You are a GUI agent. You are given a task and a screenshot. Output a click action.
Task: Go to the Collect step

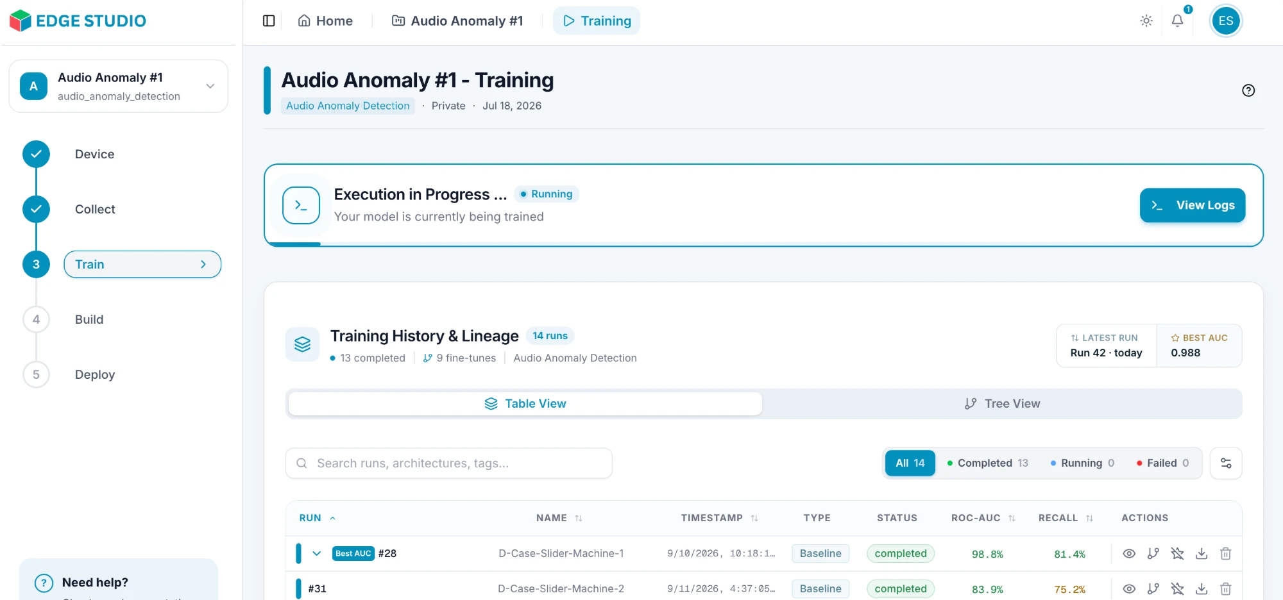coord(95,209)
